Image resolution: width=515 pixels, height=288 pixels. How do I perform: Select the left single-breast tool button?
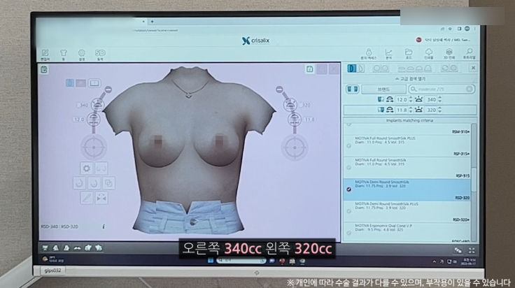79,183
